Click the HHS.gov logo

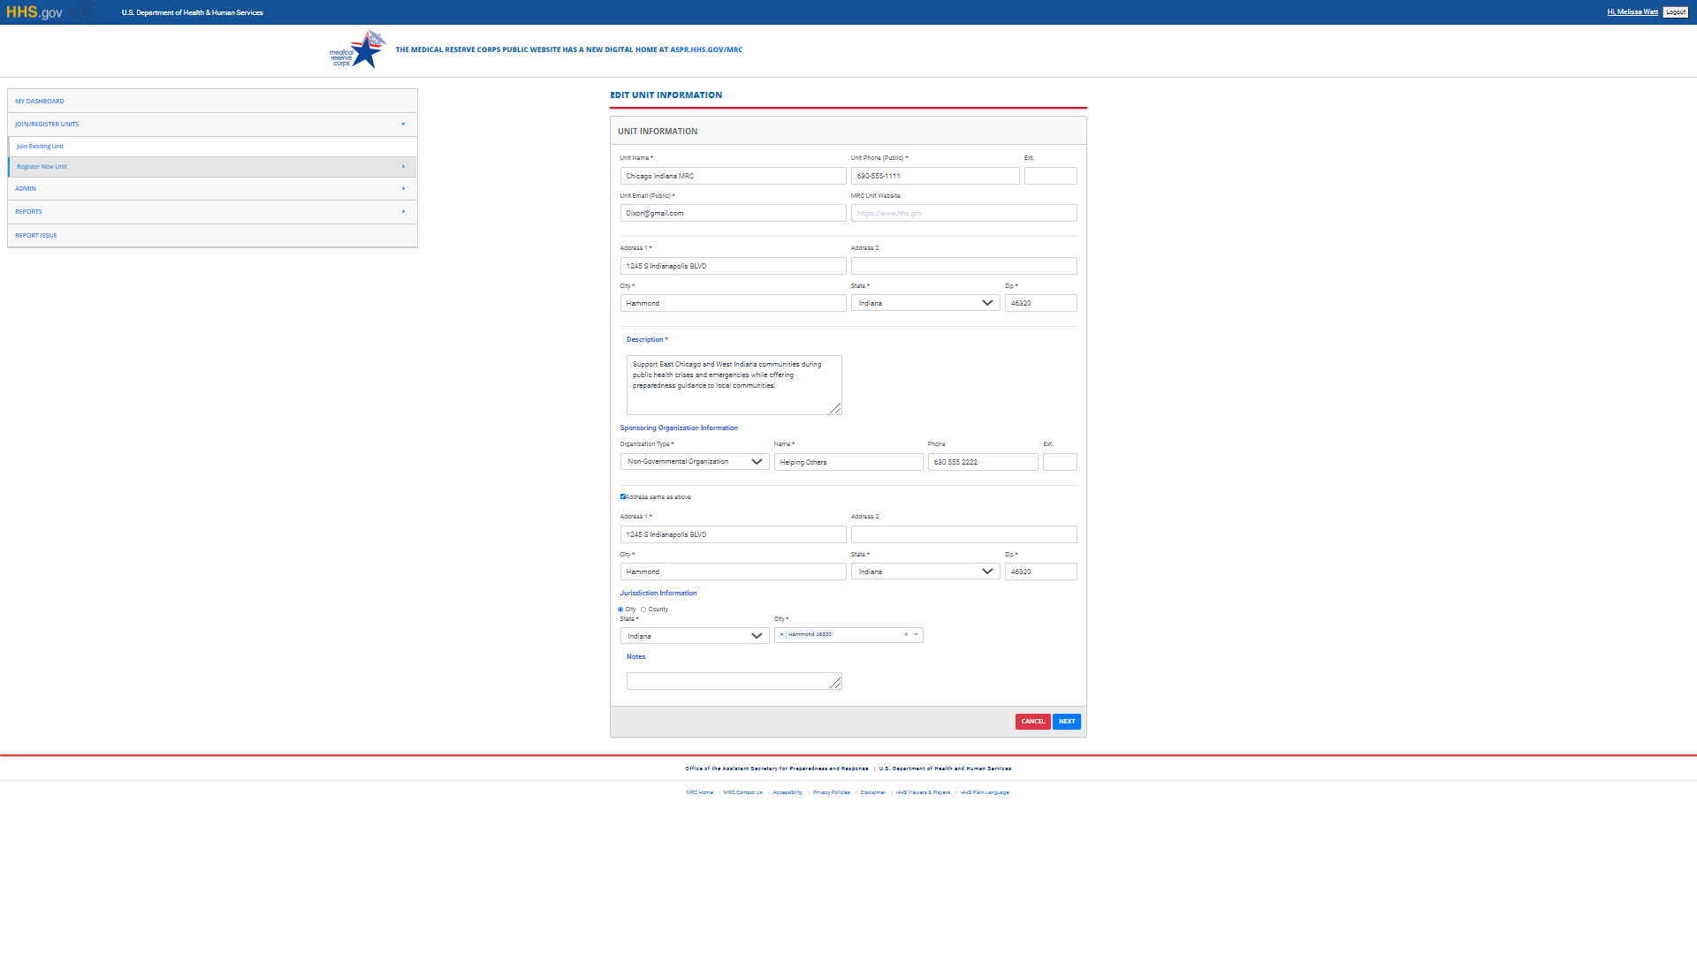(x=34, y=12)
